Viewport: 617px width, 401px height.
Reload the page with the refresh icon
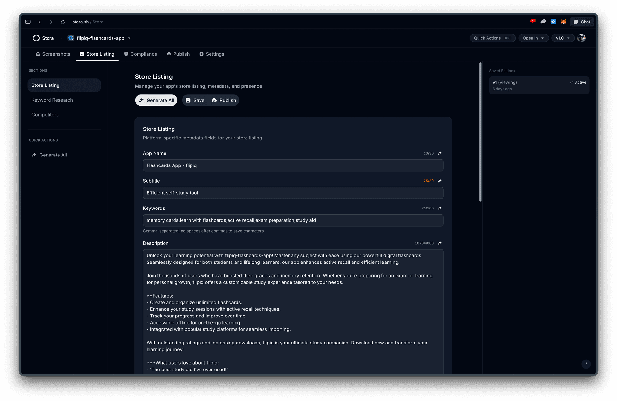tap(63, 22)
